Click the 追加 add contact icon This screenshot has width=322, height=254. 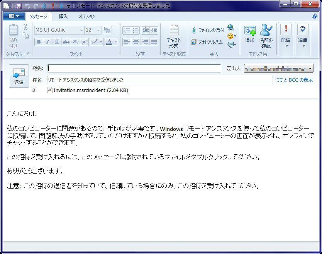tap(250, 34)
